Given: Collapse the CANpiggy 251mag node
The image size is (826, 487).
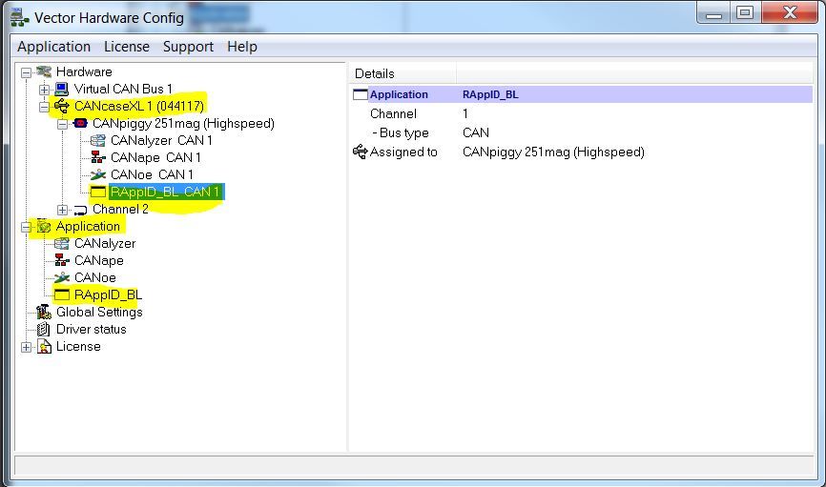Looking at the screenshot, I should click(62, 124).
